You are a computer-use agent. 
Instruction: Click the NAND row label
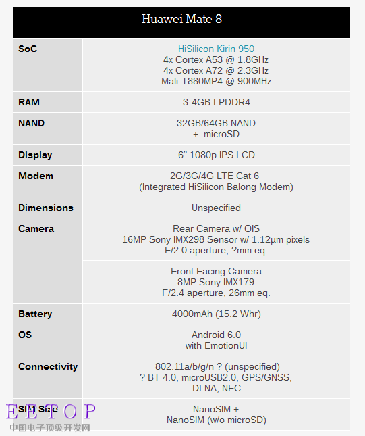click(x=31, y=123)
